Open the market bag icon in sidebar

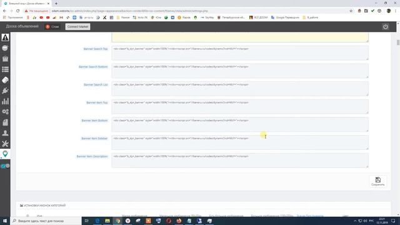[5, 59]
